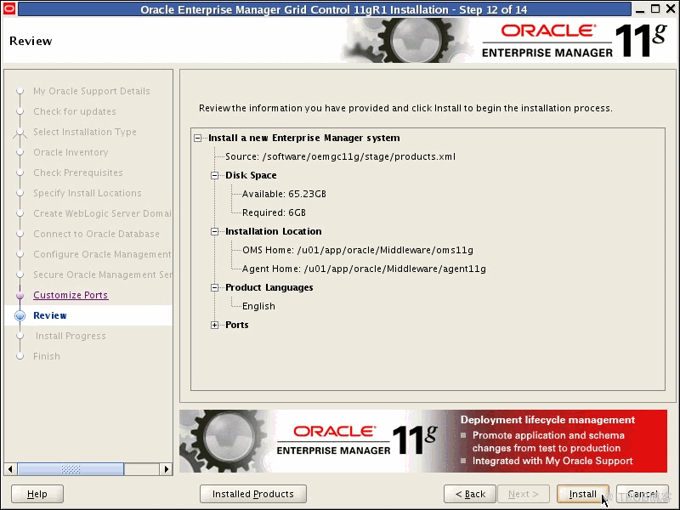Select the Source products.xml tree row
This screenshot has width=680, height=510.
tap(341, 156)
